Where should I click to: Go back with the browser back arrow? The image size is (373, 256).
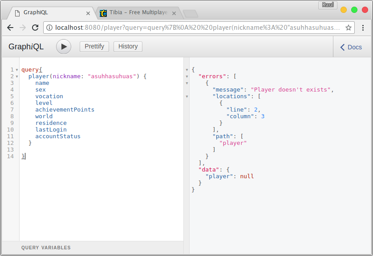[10, 28]
